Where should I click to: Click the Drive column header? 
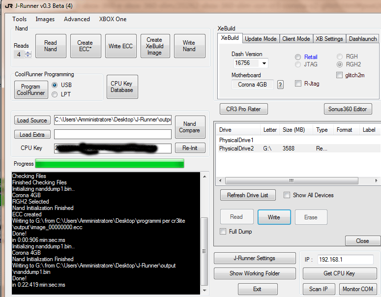coord(238,130)
